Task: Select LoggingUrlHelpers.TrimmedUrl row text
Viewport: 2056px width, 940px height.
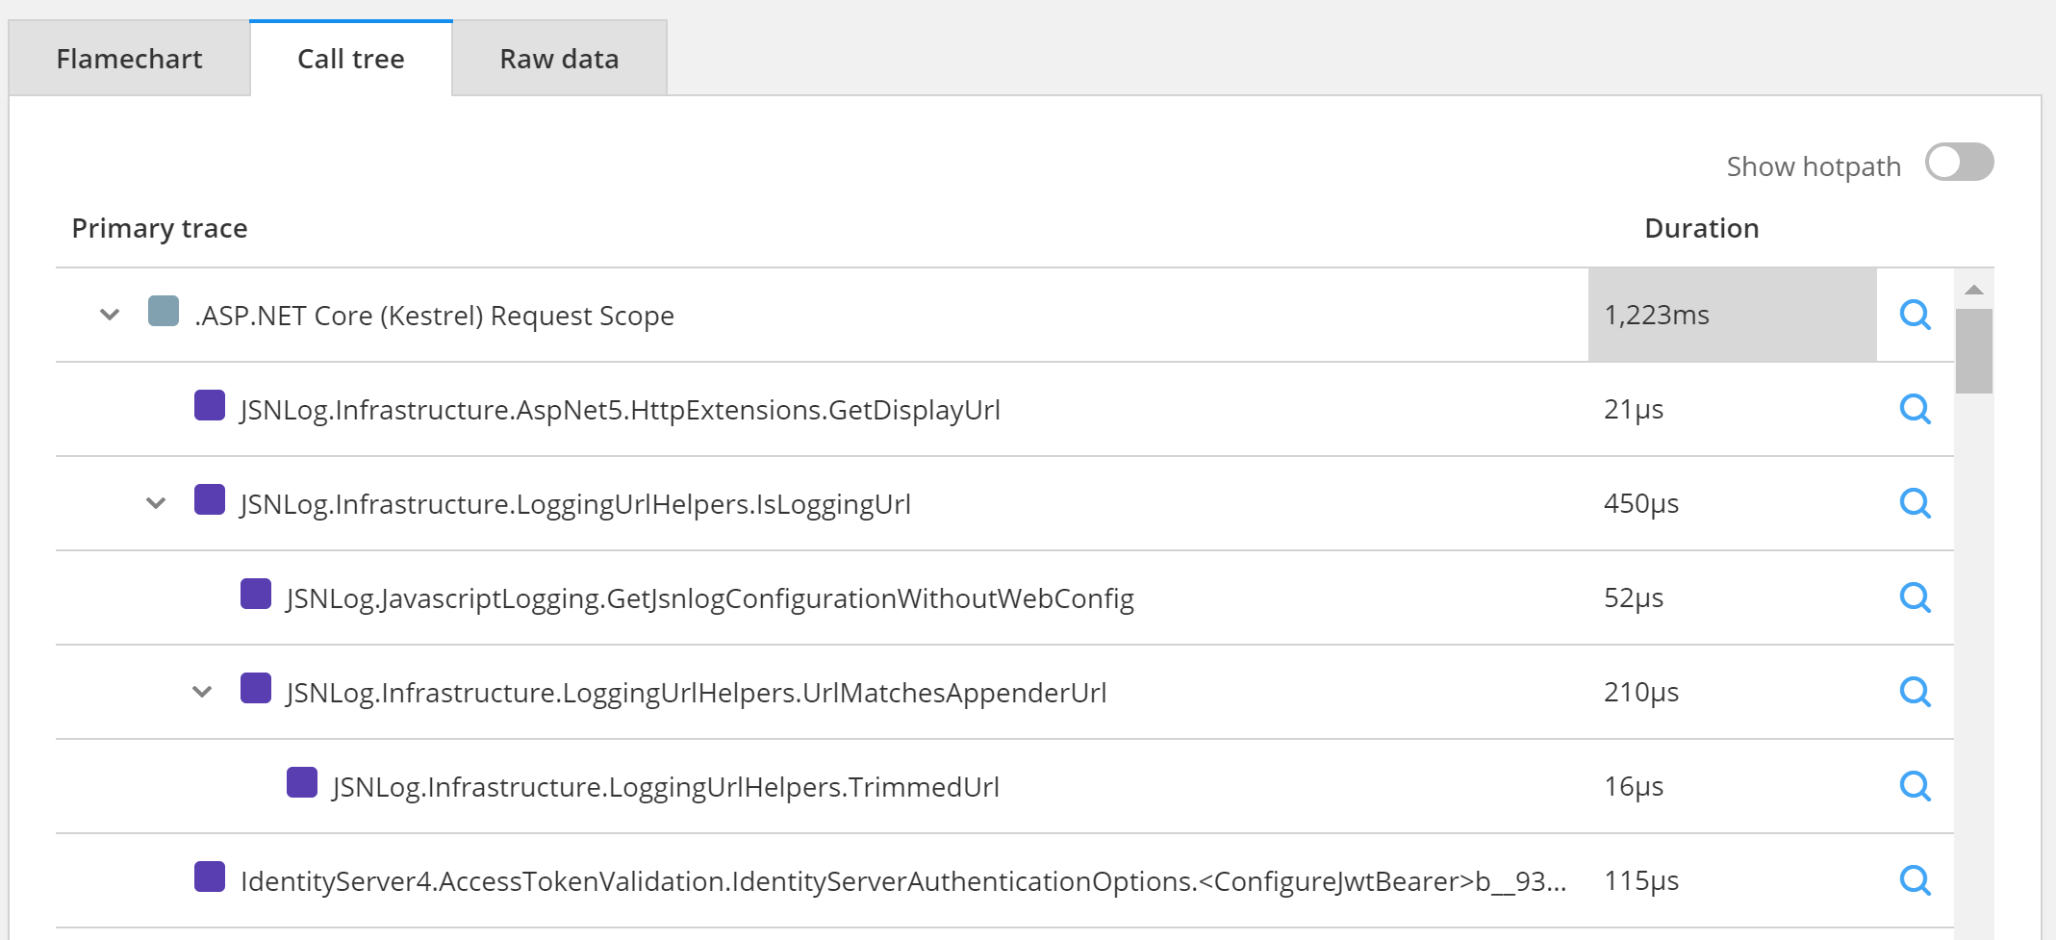Action: coord(666,788)
